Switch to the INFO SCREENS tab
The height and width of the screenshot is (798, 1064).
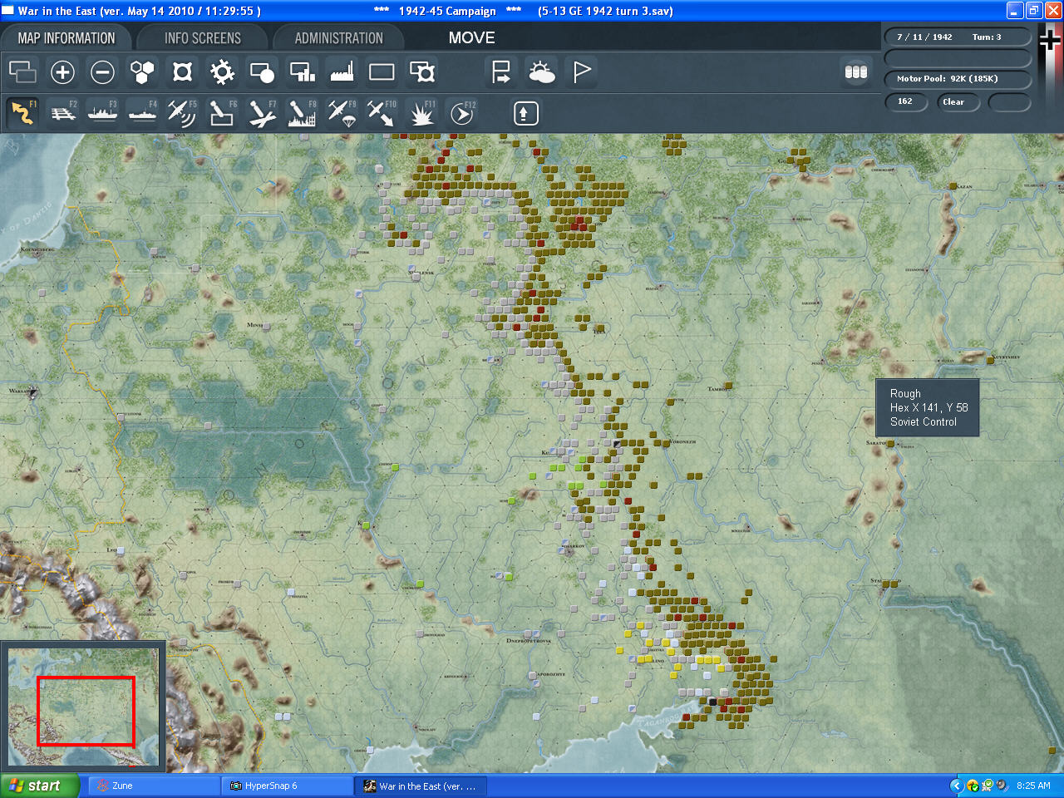(203, 38)
